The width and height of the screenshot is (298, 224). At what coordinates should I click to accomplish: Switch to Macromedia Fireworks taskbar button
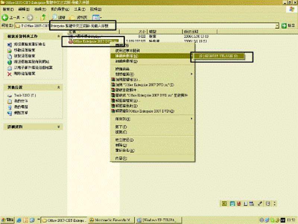[112, 220]
